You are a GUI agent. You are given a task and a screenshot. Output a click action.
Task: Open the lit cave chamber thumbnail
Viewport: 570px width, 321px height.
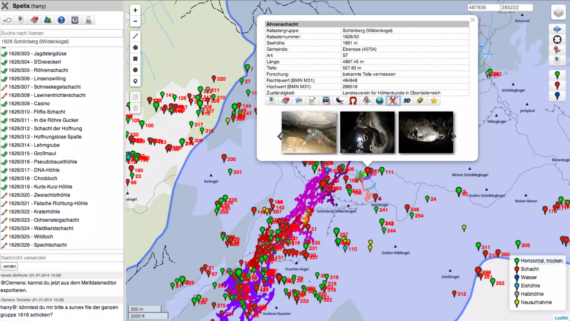[x=426, y=132]
